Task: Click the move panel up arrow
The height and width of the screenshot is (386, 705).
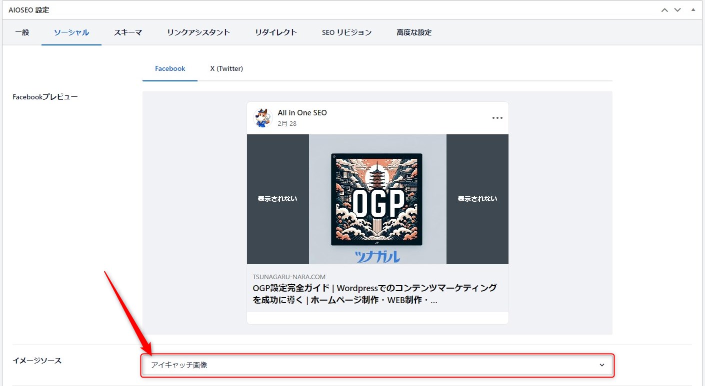Action: click(x=664, y=10)
